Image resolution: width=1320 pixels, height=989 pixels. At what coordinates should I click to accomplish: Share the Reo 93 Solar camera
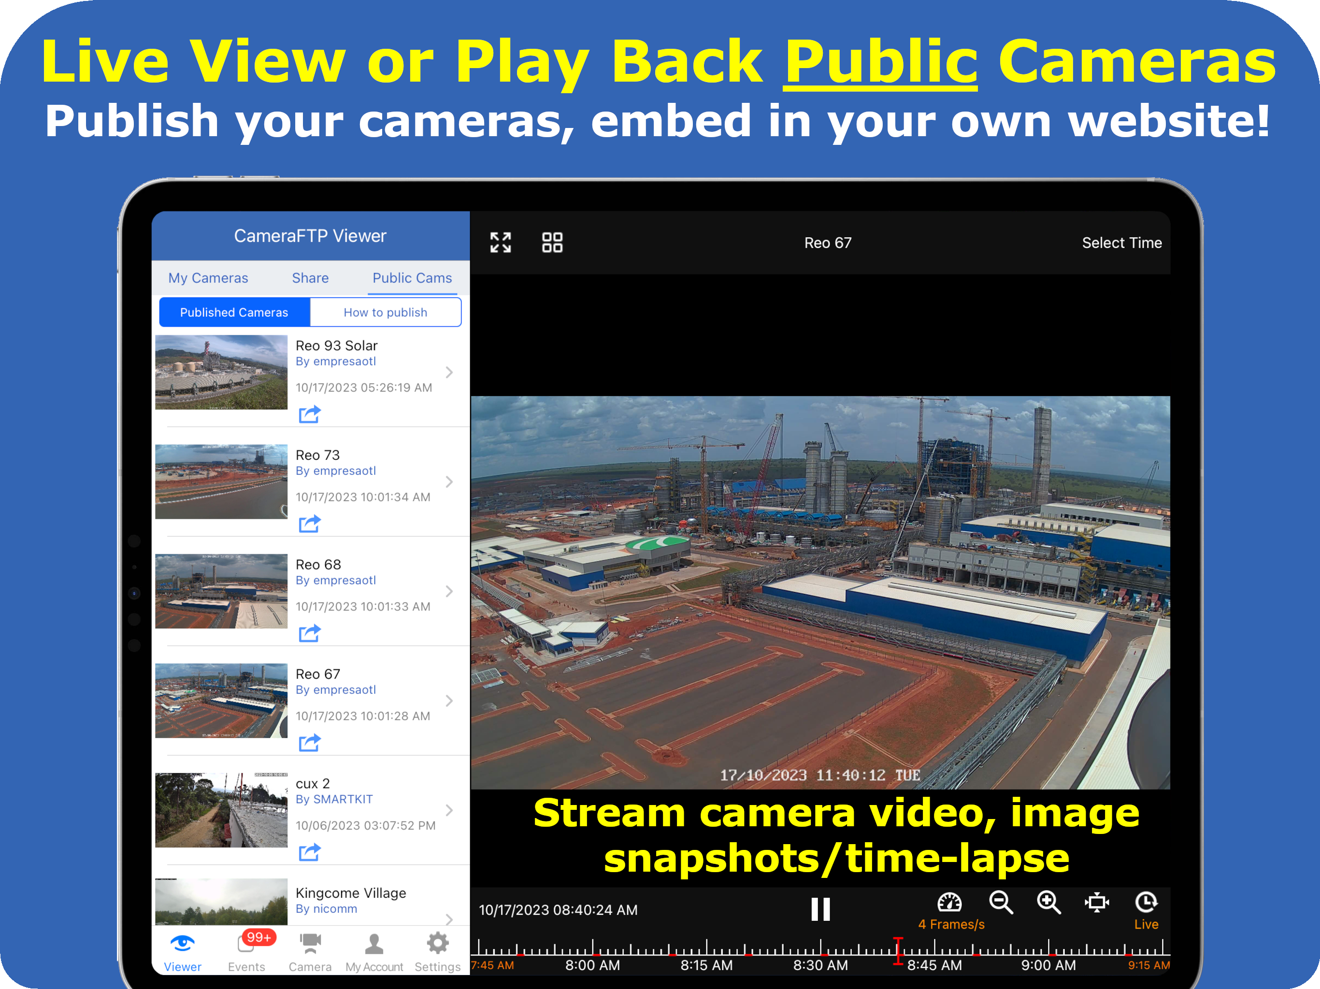(x=310, y=414)
